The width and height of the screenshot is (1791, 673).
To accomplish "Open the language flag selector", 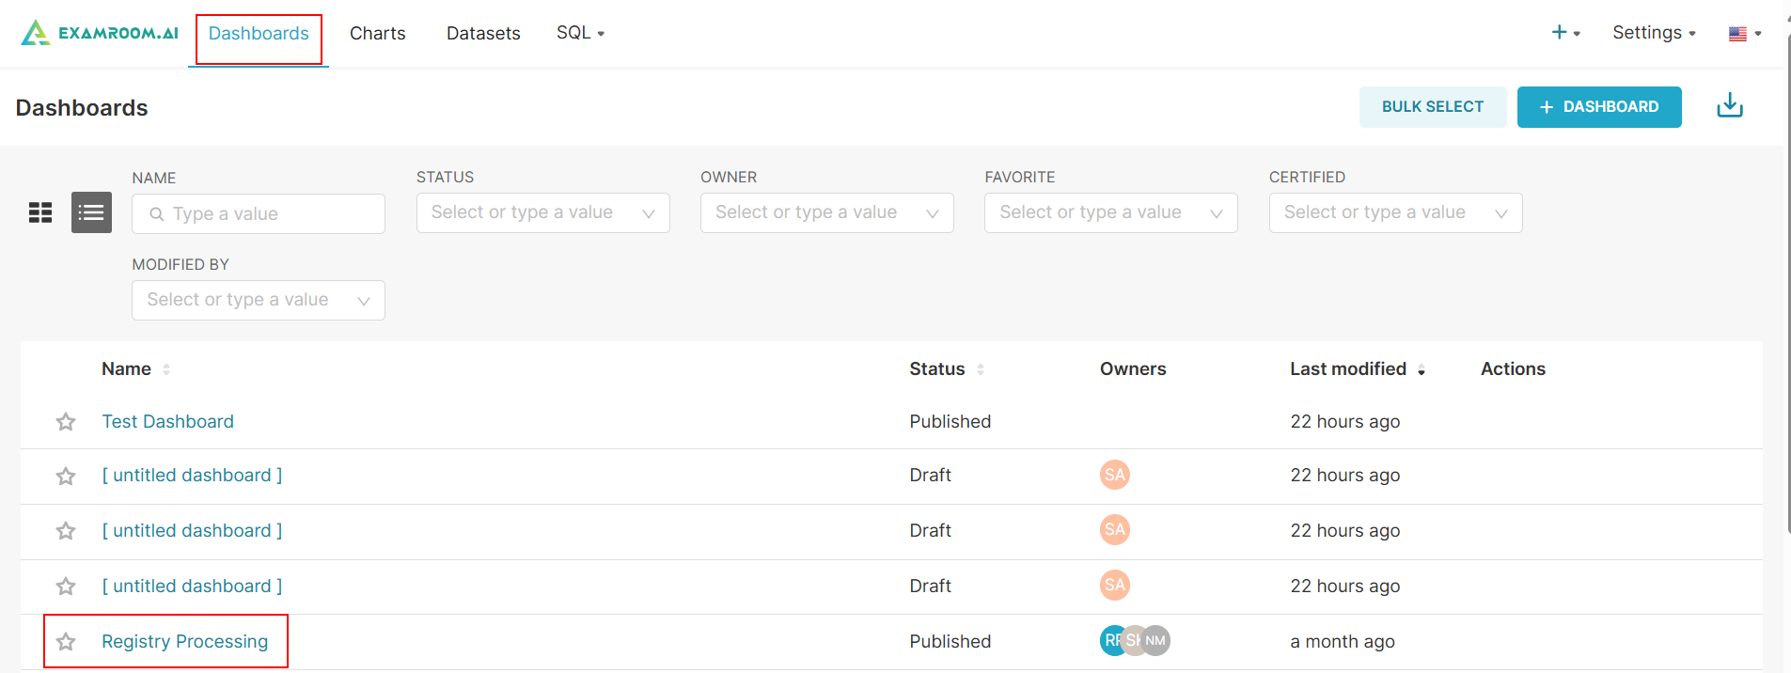I will (1744, 34).
